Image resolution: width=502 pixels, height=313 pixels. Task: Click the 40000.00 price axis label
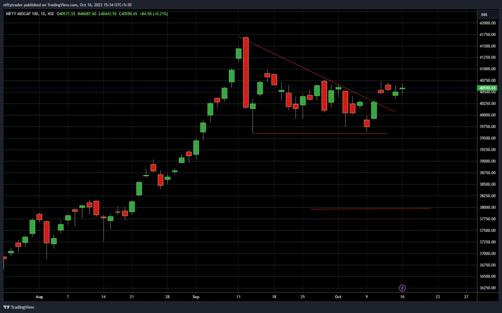[x=487, y=115]
